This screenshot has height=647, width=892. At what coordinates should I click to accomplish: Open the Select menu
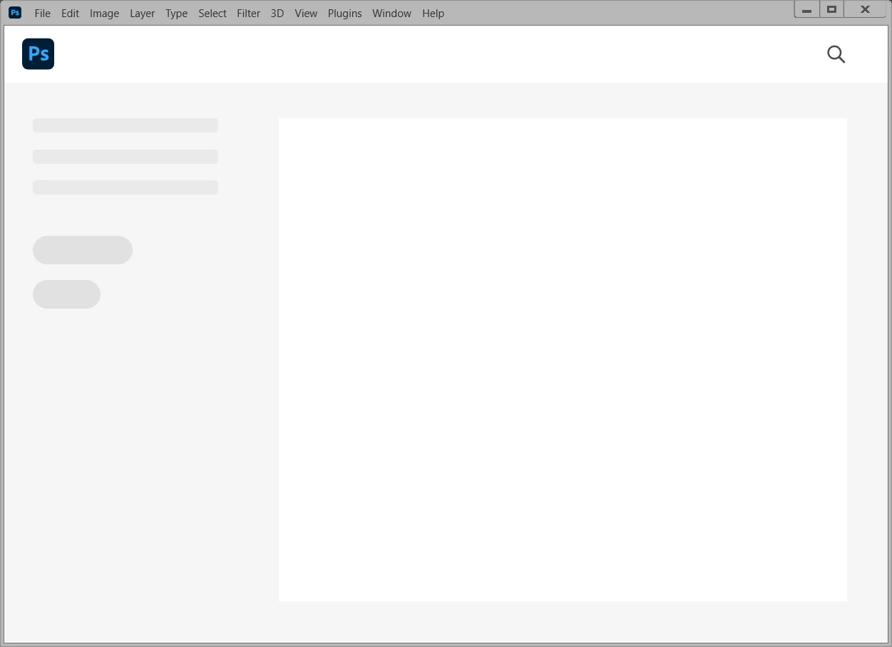212,14
